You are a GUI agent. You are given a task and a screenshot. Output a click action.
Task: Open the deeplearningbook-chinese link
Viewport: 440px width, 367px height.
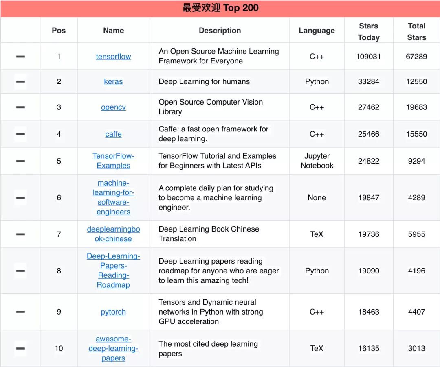[x=113, y=234]
